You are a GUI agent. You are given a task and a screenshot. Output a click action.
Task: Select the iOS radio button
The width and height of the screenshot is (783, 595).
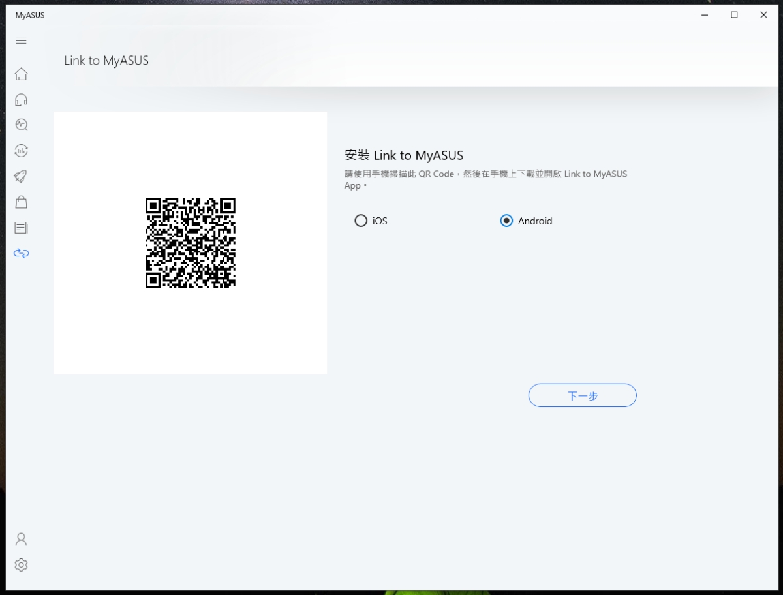[x=361, y=221]
